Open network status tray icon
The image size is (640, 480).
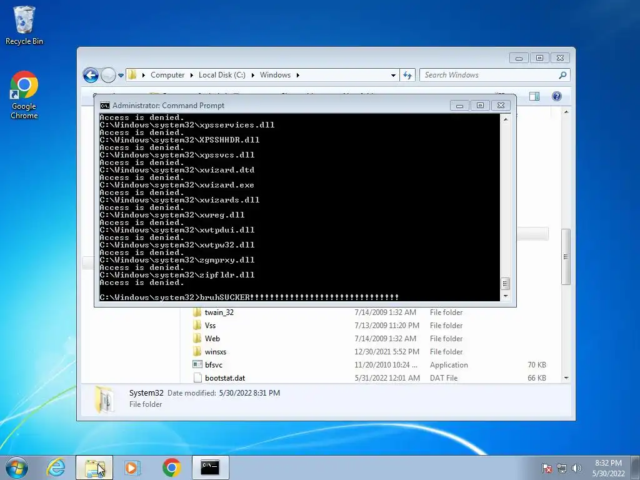(562, 468)
